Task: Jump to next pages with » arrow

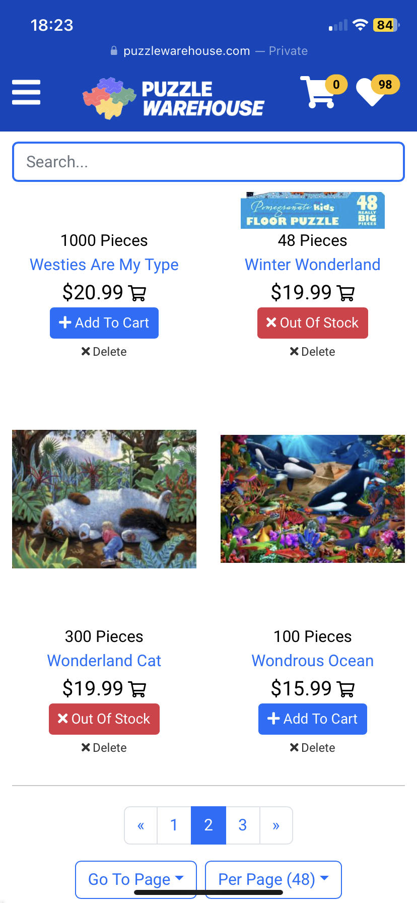Action: (276, 825)
